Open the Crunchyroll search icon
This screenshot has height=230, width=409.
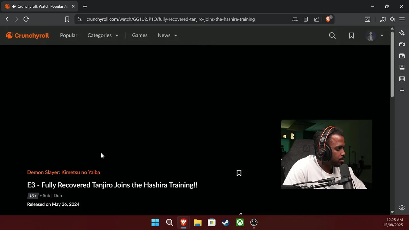click(x=332, y=35)
